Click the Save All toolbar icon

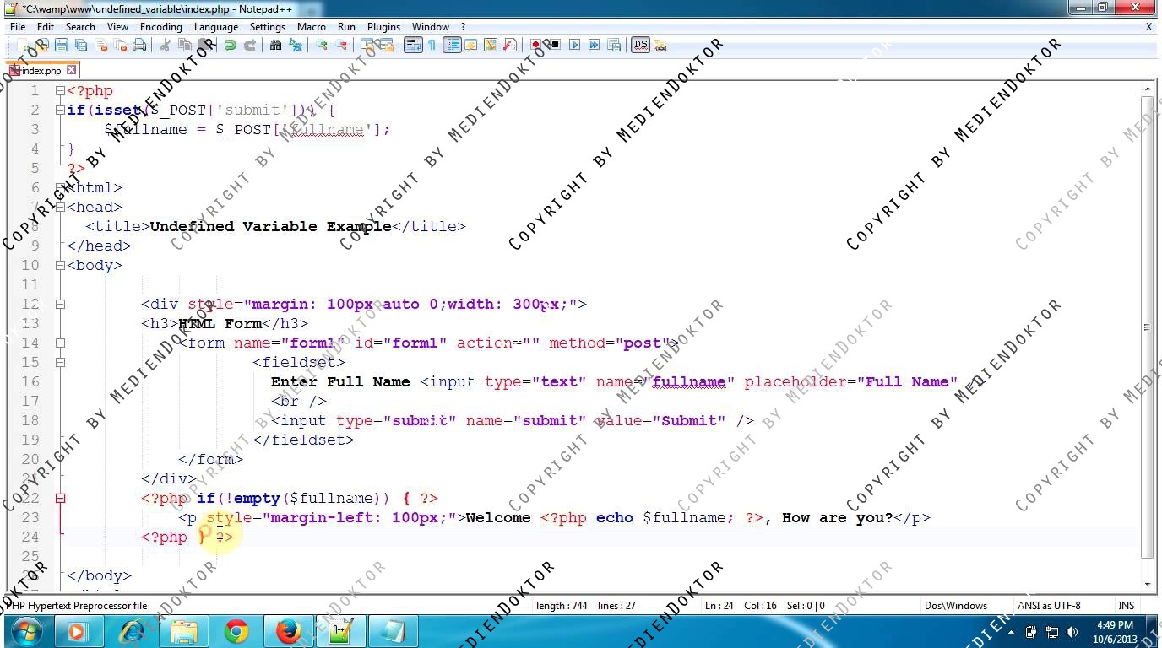pyautogui.click(x=81, y=45)
